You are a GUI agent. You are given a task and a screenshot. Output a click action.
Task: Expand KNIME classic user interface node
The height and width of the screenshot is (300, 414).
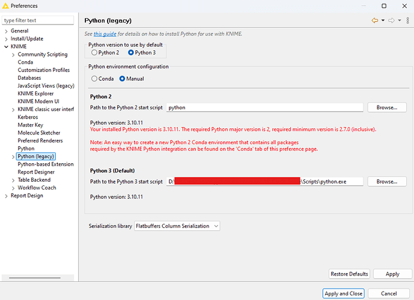[x=13, y=110]
